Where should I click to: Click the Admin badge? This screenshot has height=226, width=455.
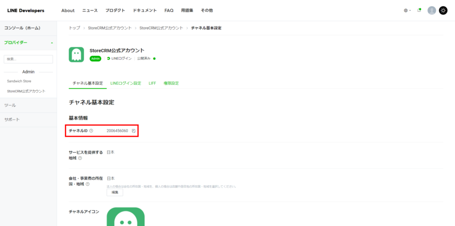[x=96, y=58]
